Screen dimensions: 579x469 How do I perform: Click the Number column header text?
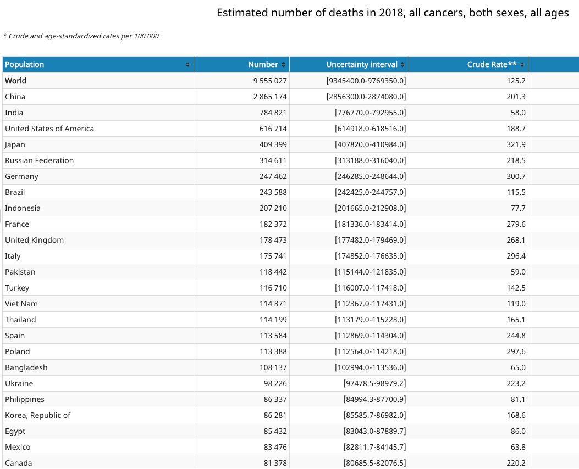pos(263,64)
